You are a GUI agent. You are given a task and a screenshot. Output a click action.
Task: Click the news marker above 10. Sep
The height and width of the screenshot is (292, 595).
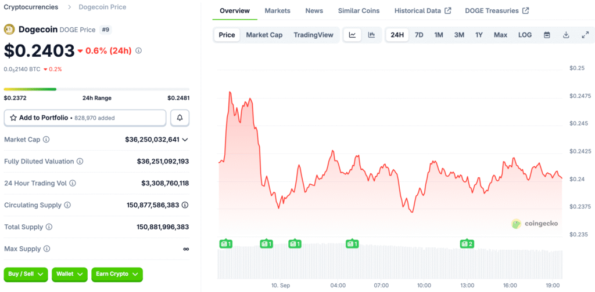pyautogui.click(x=296, y=244)
